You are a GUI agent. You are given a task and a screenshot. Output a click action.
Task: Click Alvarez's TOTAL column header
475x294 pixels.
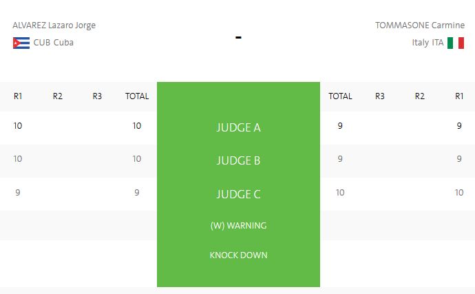137,96
